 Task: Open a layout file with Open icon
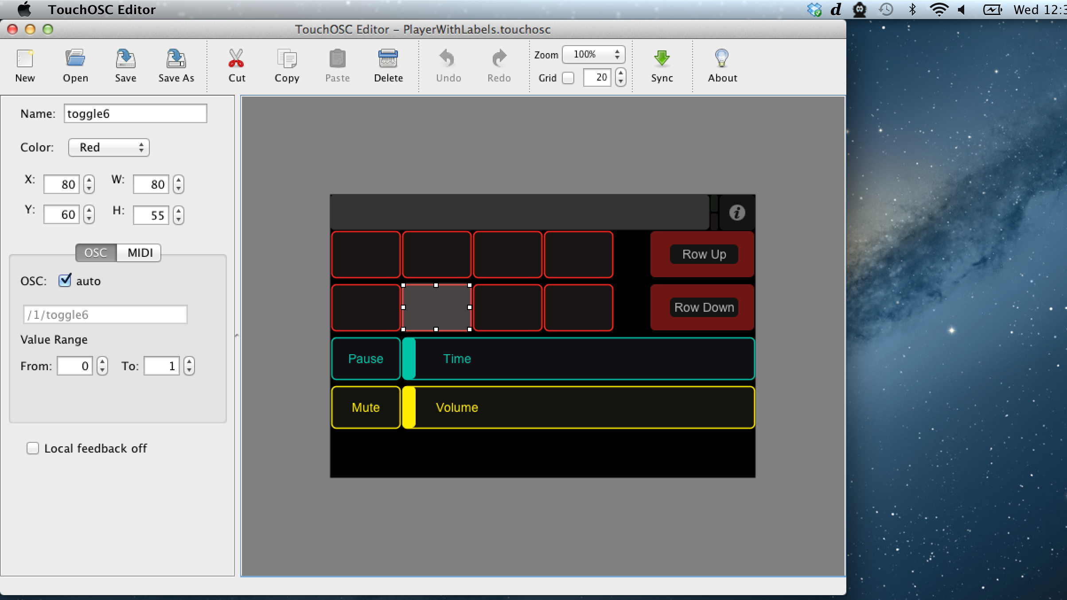coord(75,59)
